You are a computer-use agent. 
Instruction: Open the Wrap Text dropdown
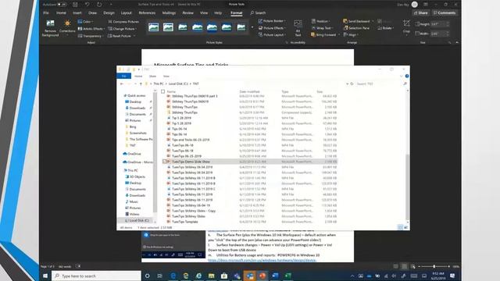(322, 28)
